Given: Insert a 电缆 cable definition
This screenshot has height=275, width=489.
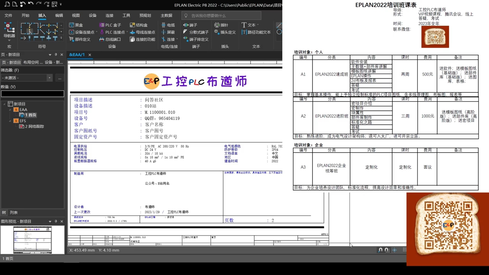Looking at the screenshot, I should (x=168, y=25).
